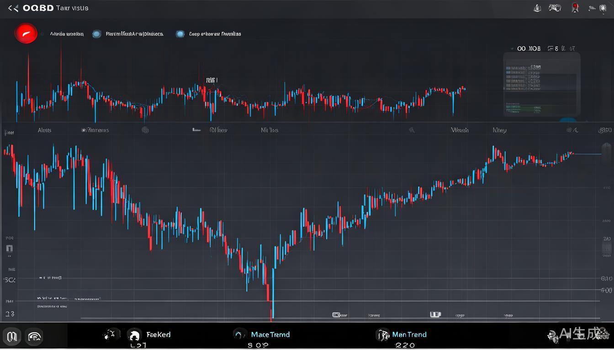Toggle the first blue radio indicator

coord(96,34)
